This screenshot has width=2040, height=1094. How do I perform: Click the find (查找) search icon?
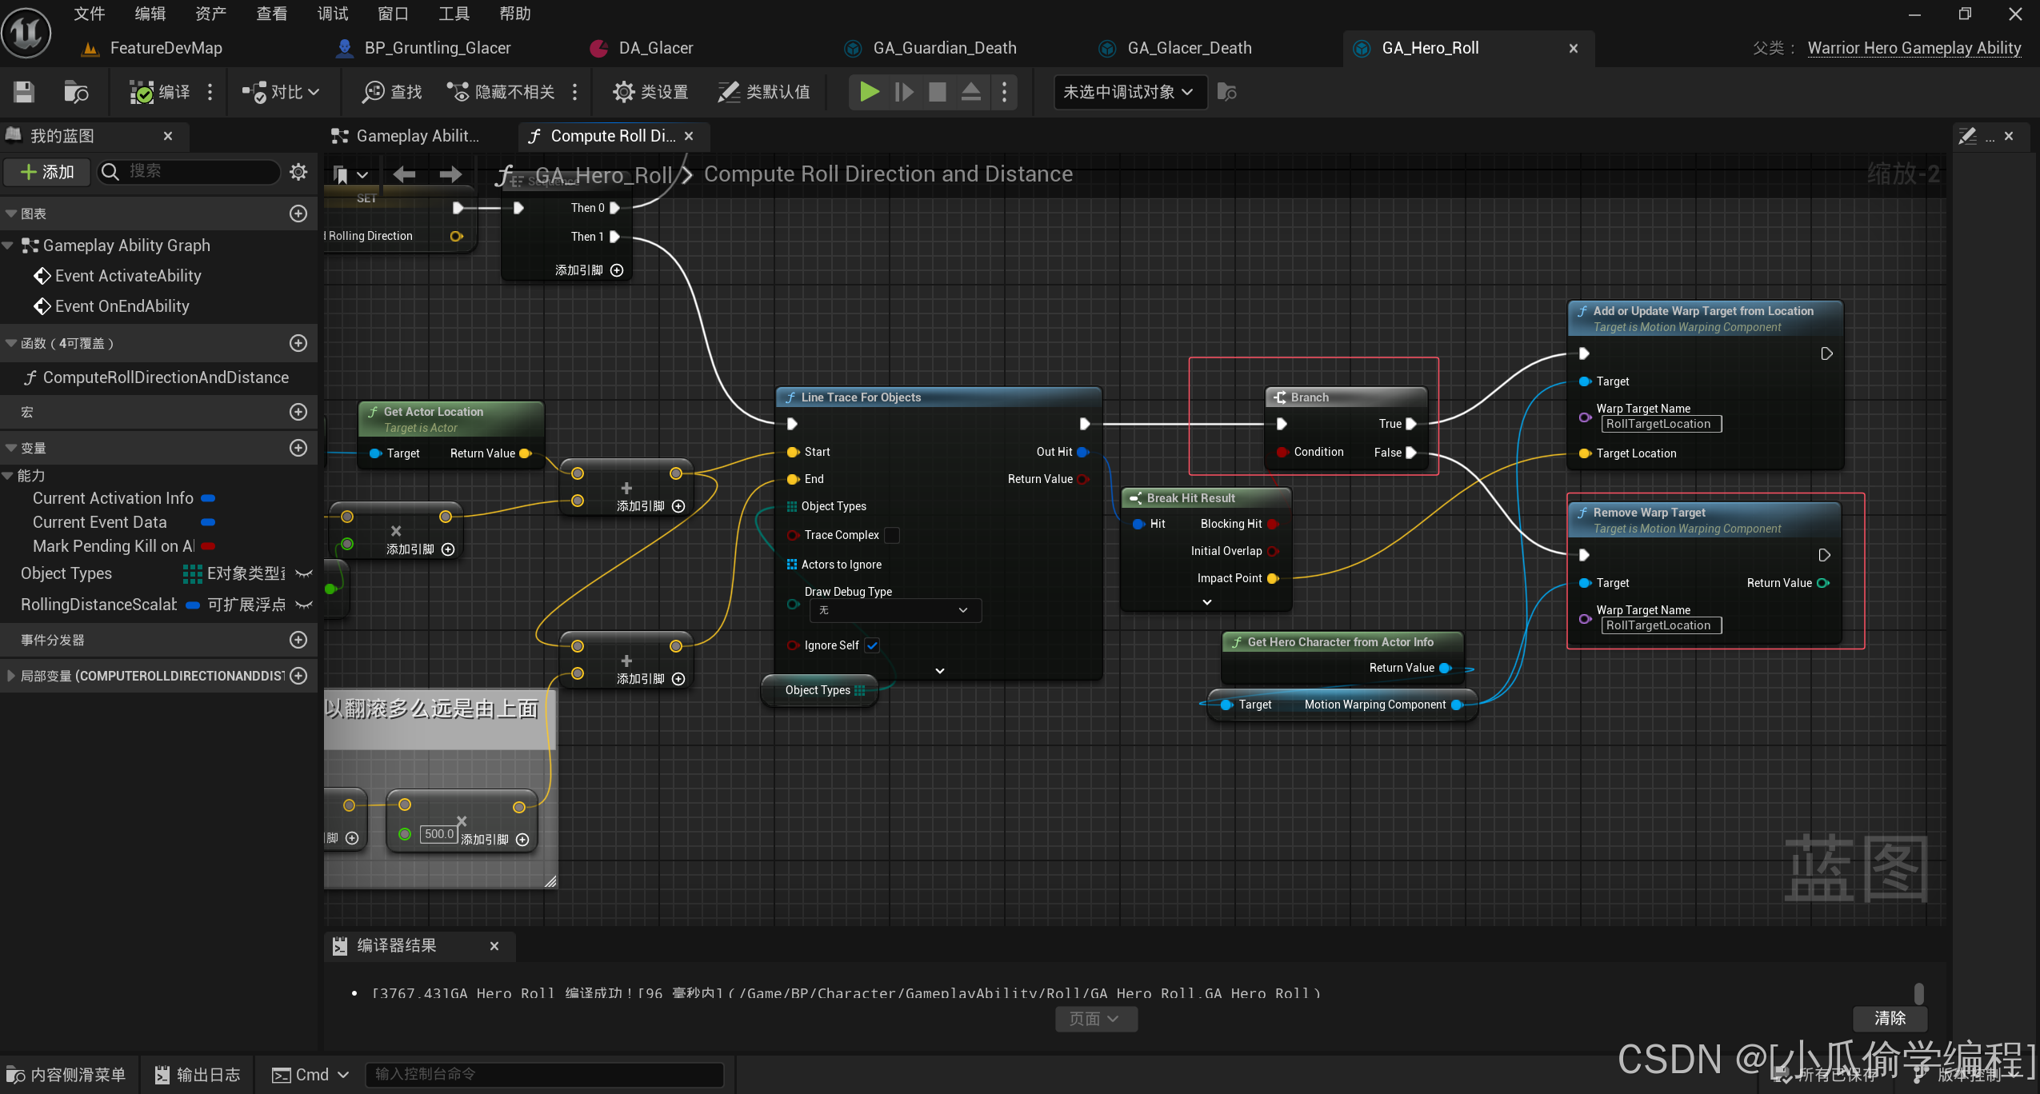(374, 92)
